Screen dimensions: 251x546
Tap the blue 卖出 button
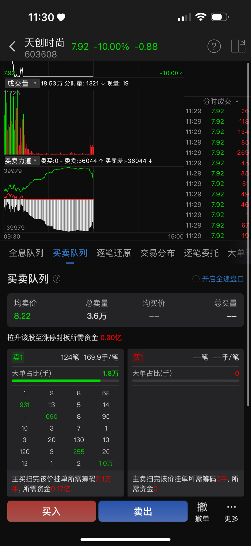[x=143, y=511]
